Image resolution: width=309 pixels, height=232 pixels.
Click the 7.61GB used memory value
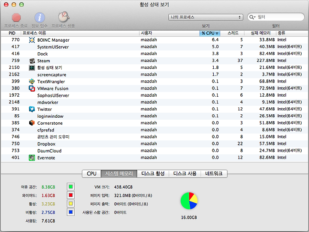48,221
